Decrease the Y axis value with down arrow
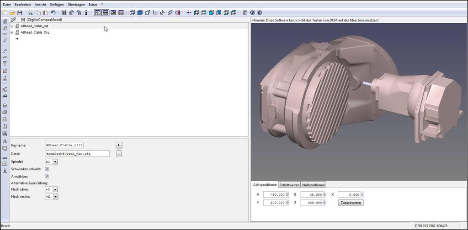Viewport: 468px width, 230px height. coord(287,204)
